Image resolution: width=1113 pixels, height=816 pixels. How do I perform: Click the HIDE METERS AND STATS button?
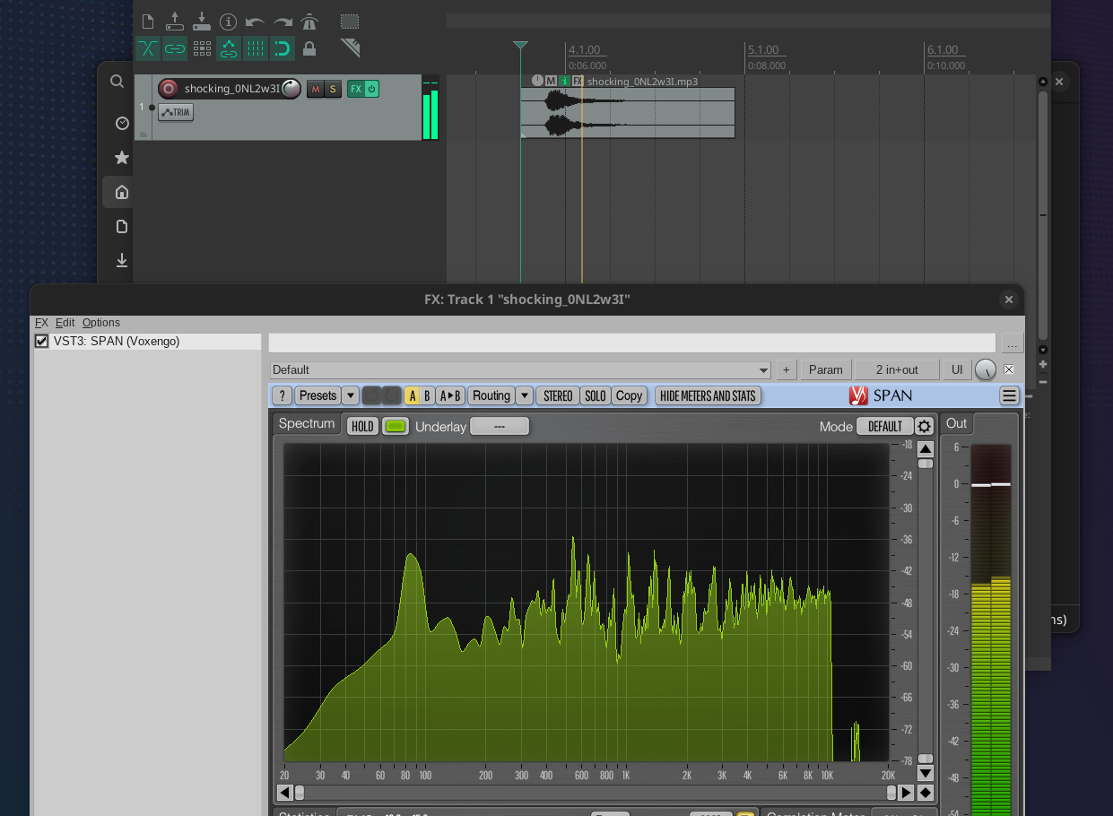pyautogui.click(x=708, y=395)
